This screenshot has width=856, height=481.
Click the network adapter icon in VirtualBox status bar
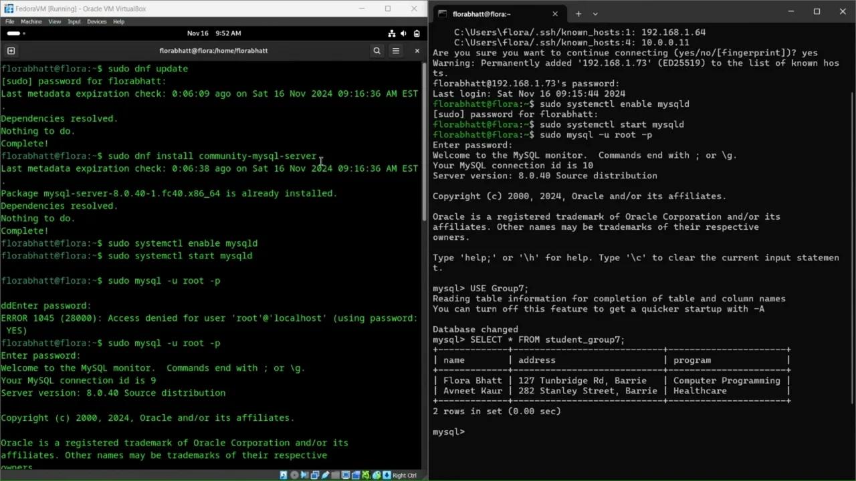pyautogui.click(x=314, y=475)
